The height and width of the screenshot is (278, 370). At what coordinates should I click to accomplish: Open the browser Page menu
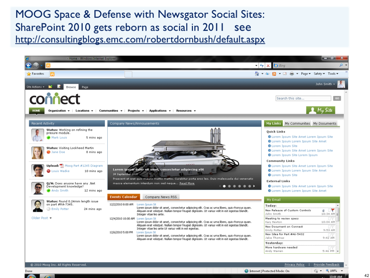pyautogui.click(x=306, y=74)
